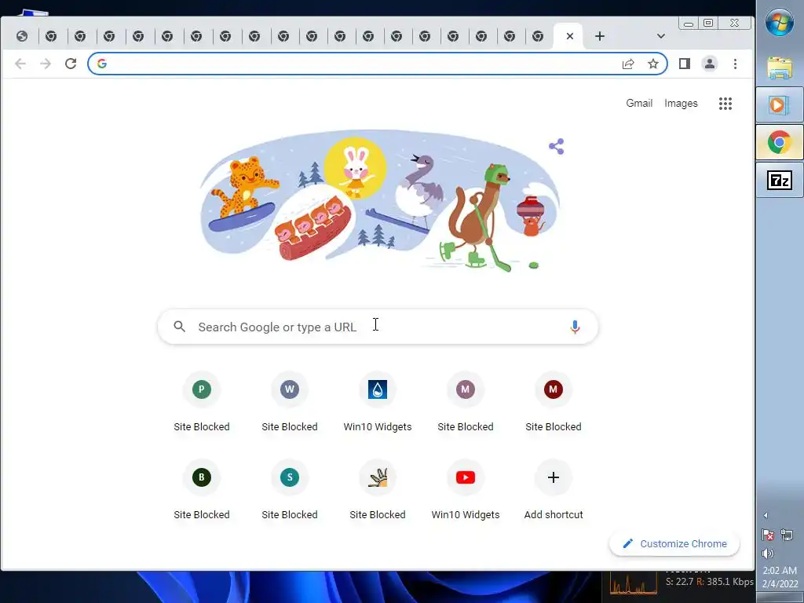Click the Search Google or type a URL box

(x=378, y=327)
